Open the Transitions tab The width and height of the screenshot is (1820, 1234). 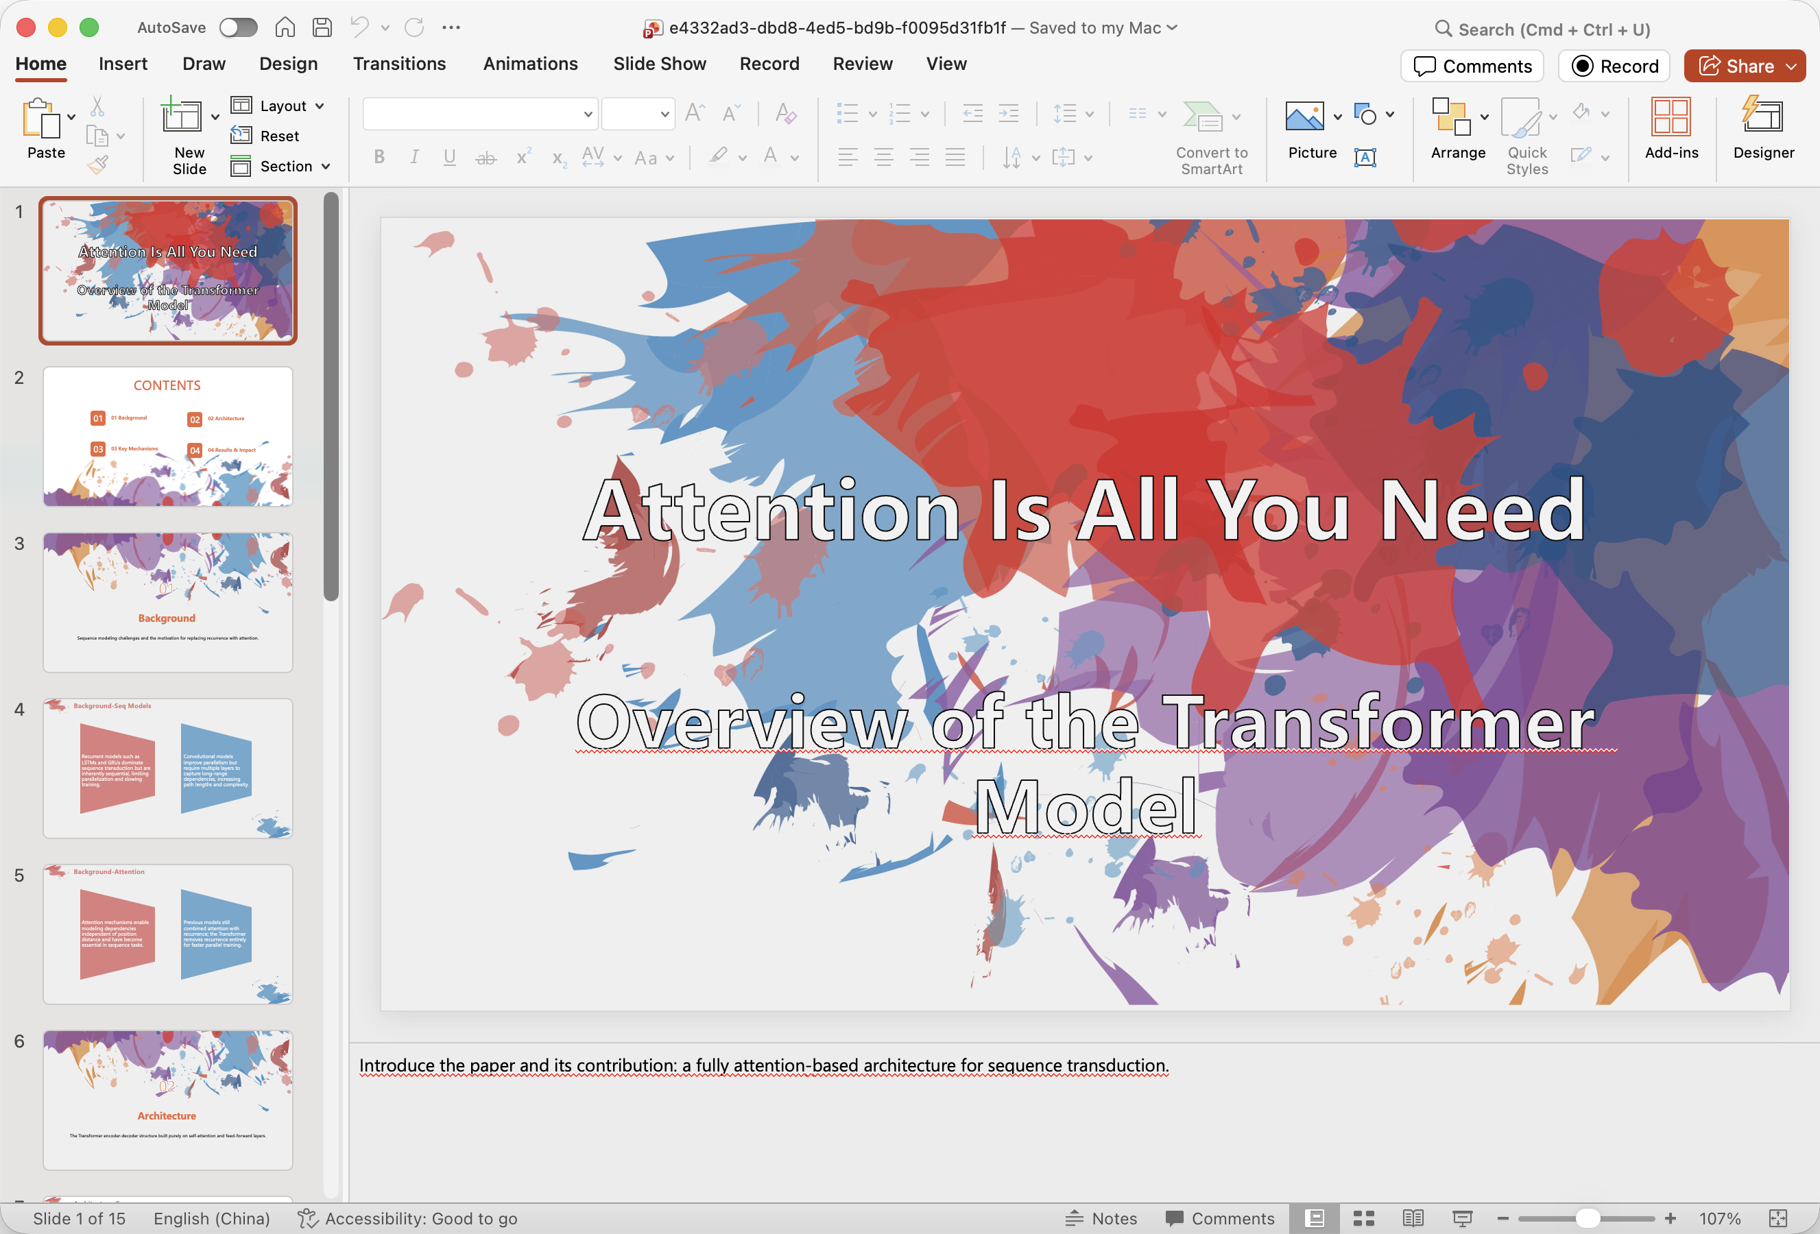(x=398, y=64)
